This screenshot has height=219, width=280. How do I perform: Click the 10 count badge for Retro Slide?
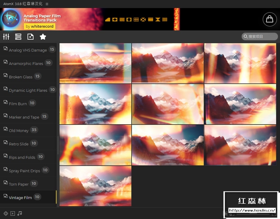(34, 143)
